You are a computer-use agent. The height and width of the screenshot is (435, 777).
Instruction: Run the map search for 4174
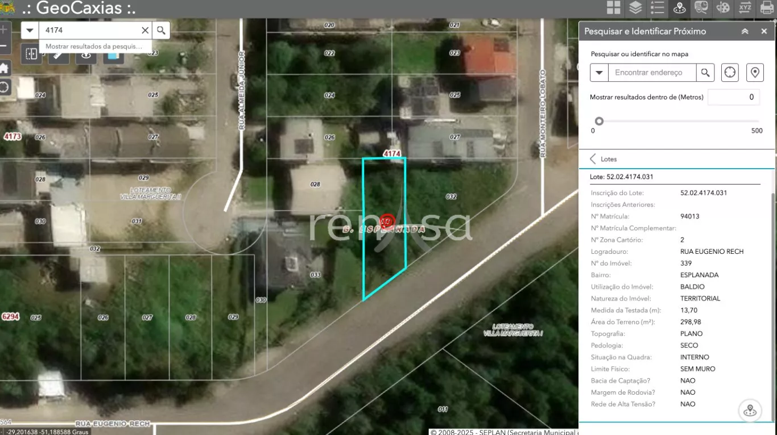(x=161, y=30)
